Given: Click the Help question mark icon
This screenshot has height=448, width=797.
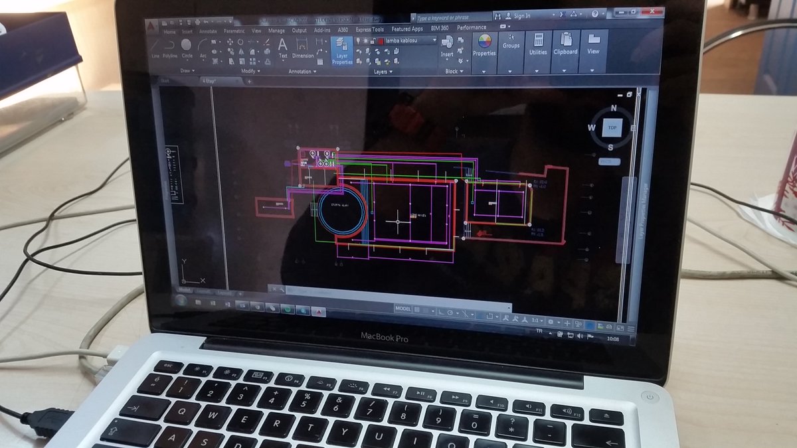Looking at the screenshot, I should coord(594,13).
